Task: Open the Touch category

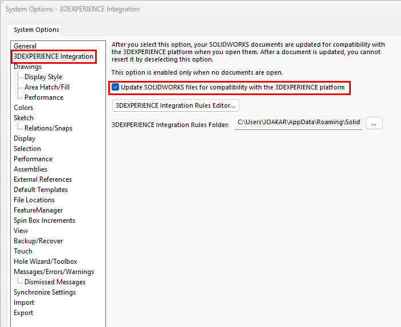Action: tap(23, 251)
